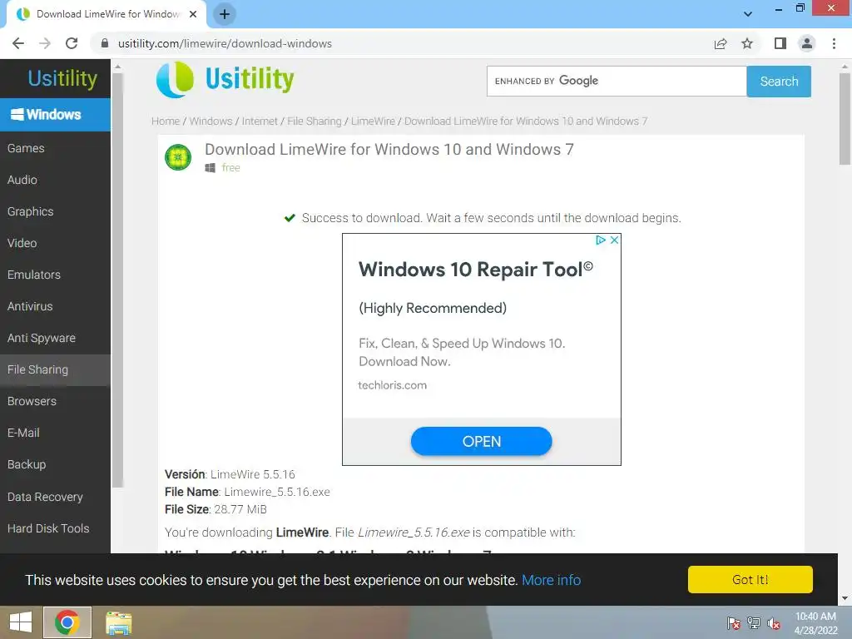Follow the File Sharing breadcrumb link

314,121
